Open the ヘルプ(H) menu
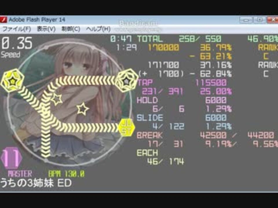The width and height of the screenshot is (278, 208). click(98, 29)
